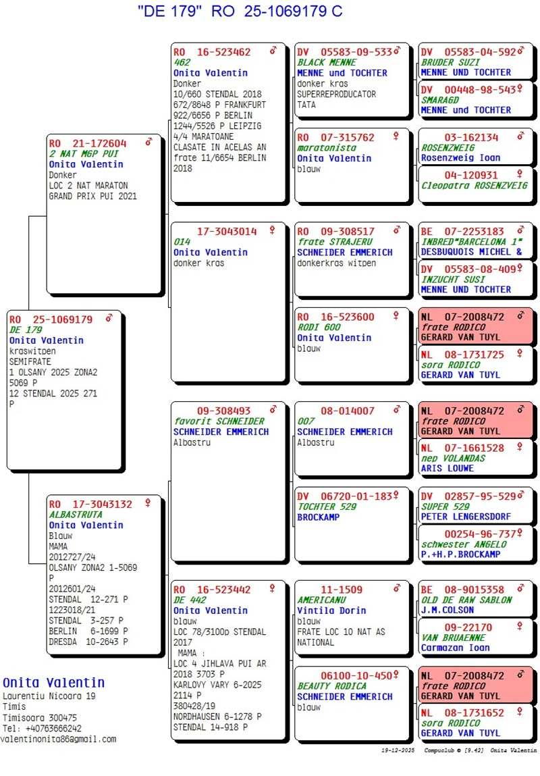Open the BEAUTY RODICA card
The image size is (540, 776).
(x=352, y=702)
